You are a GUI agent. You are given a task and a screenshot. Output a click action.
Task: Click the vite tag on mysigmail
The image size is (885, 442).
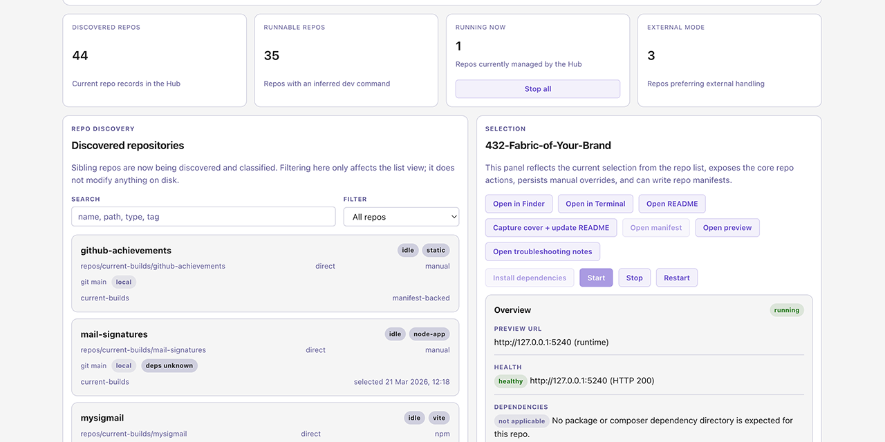pyautogui.click(x=439, y=418)
